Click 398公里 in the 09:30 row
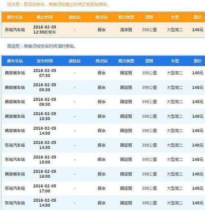 click(150, 102)
